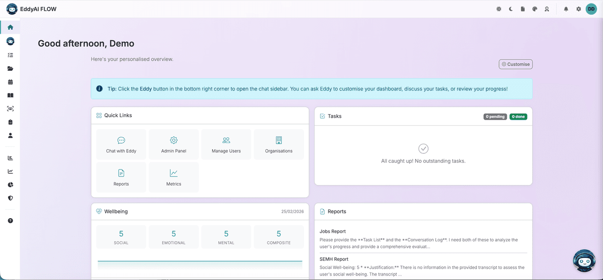The image size is (603, 280).
Task: Click the info icon in the Tip banner
Action: pos(99,88)
